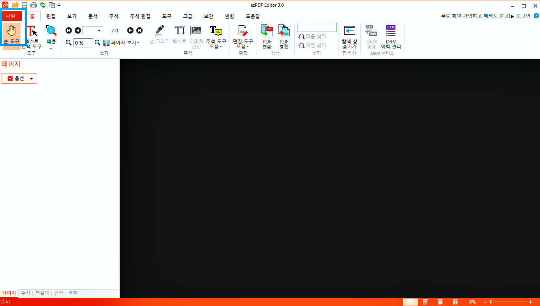This screenshot has width=540, height=306.
Task: Switch to the 도움말 ribbon tab
Action: click(253, 16)
